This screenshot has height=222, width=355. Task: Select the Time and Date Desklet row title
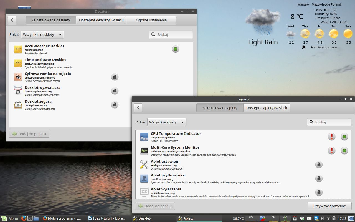45,60
